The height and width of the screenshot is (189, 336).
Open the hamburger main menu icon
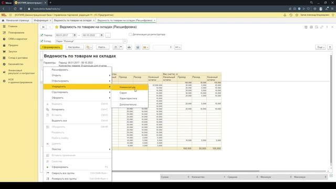10,15
